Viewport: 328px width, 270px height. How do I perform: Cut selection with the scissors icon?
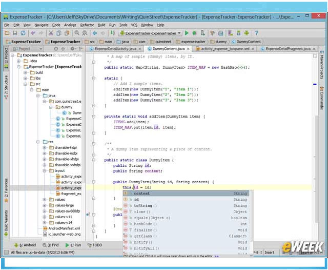pyautogui.click(x=51, y=33)
